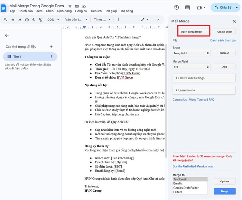Viewport: 242px width, 200px height.
Task: Run spelling and grammar check icon
Action: (34, 19)
